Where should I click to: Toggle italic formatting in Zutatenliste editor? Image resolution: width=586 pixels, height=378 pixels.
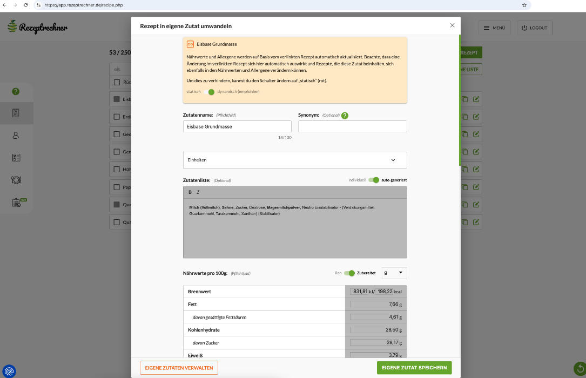coord(198,192)
